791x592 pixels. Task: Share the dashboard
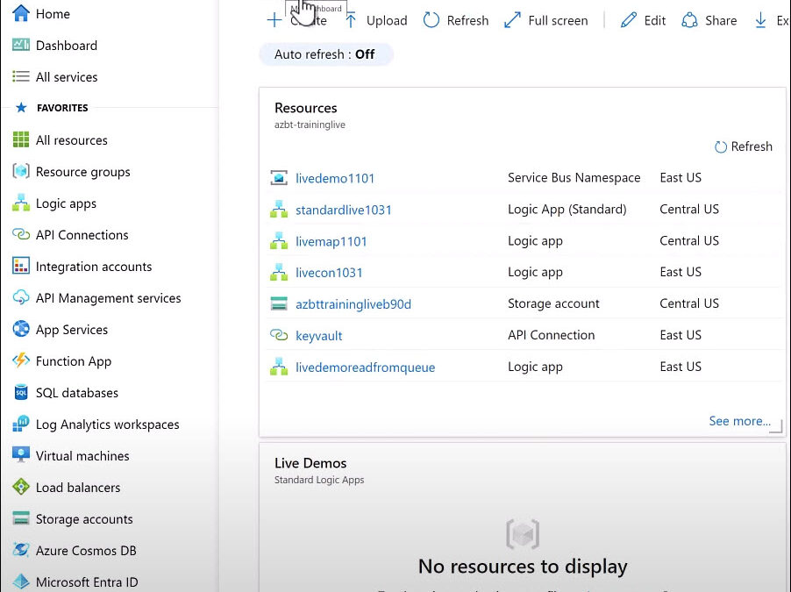[x=709, y=20]
